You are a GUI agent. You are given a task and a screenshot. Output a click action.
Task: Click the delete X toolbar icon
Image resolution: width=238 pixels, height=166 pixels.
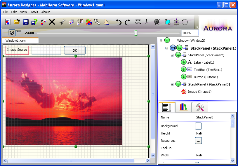coord(52,22)
